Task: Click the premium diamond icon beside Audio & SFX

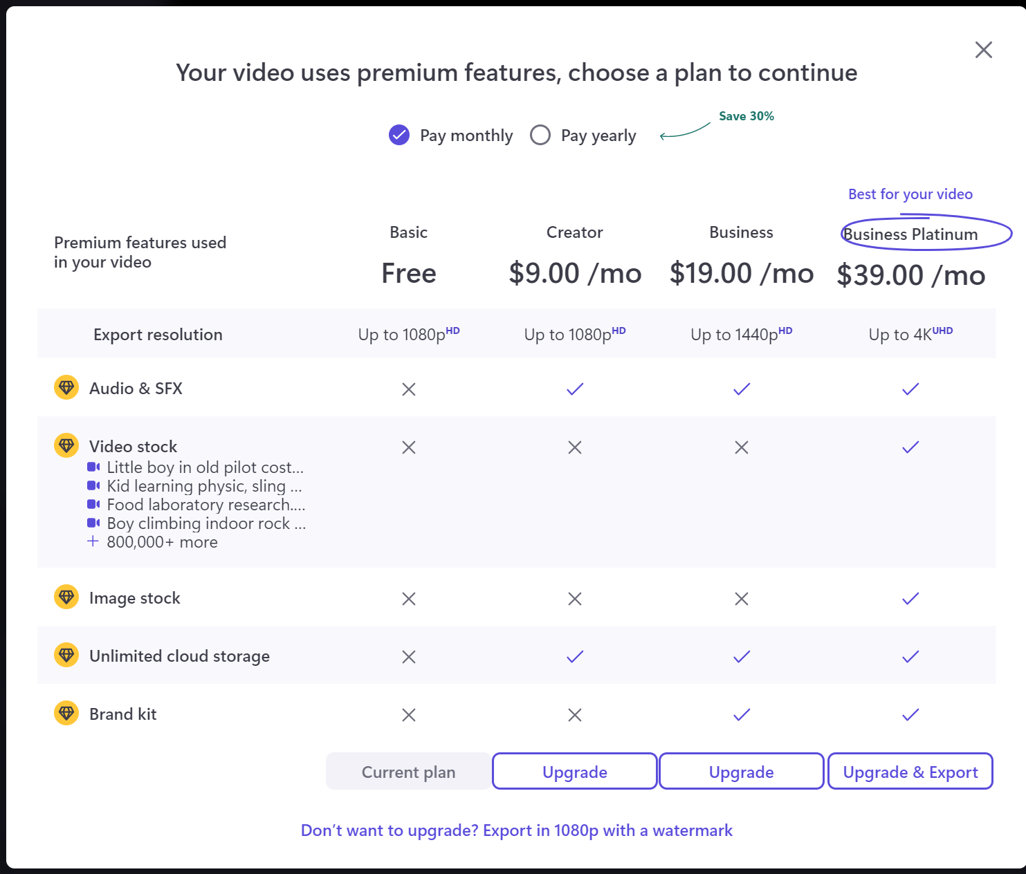Action: [x=66, y=387]
